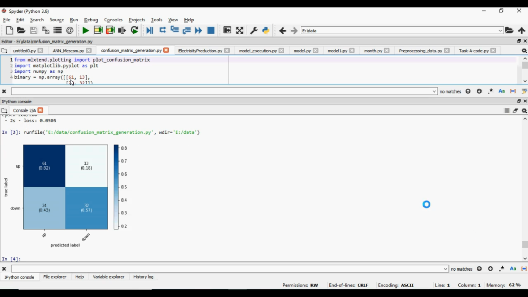Open Spyder preferences with the wrench icon

click(253, 31)
